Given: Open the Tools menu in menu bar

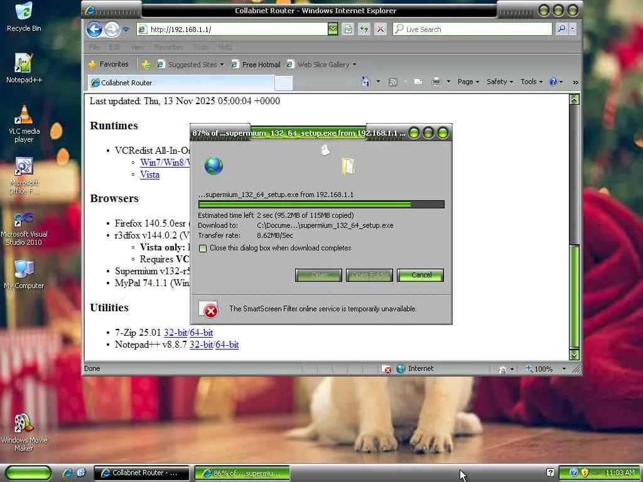Looking at the screenshot, I should (x=200, y=47).
